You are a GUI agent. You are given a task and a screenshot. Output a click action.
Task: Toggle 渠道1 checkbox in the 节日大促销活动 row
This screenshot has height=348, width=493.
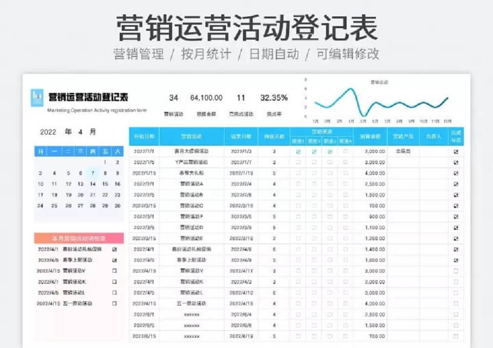(x=298, y=151)
